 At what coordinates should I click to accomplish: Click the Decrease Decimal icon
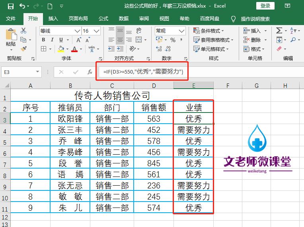point(168,49)
